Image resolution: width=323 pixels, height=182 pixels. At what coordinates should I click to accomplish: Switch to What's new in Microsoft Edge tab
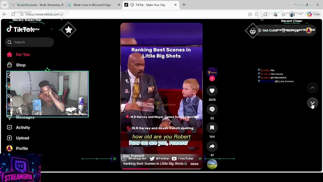tap(92, 5)
